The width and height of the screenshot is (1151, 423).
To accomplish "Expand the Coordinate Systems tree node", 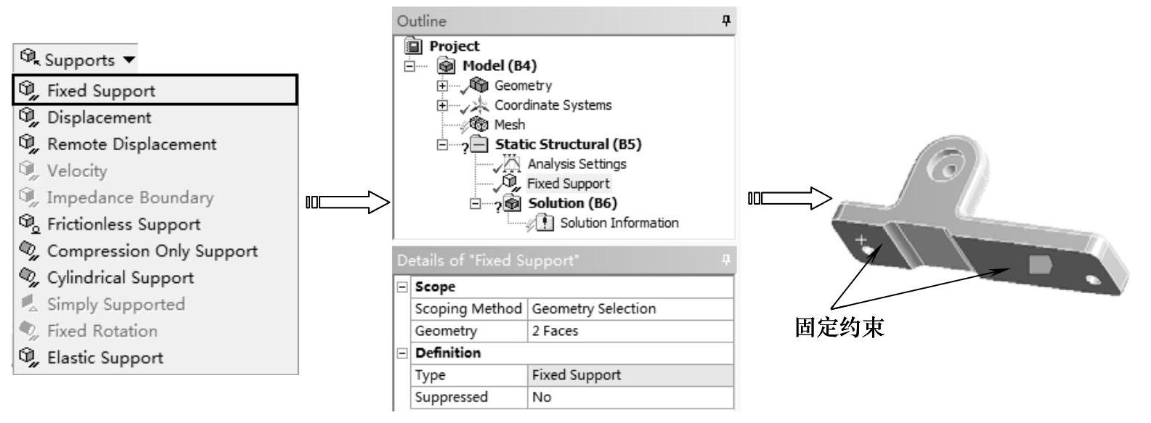I will pos(442,105).
